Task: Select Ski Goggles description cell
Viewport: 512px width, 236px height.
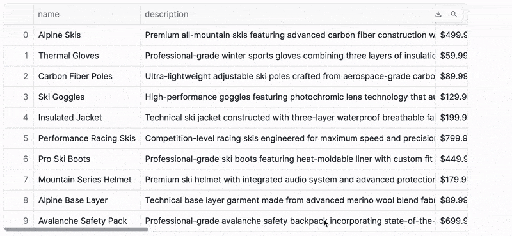Action: click(x=287, y=97)
